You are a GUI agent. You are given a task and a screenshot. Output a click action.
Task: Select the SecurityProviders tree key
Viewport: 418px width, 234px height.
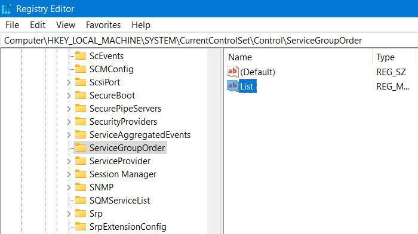click(x=123, y=122)
